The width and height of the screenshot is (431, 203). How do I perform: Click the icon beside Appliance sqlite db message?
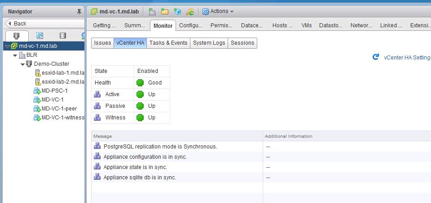97,177
